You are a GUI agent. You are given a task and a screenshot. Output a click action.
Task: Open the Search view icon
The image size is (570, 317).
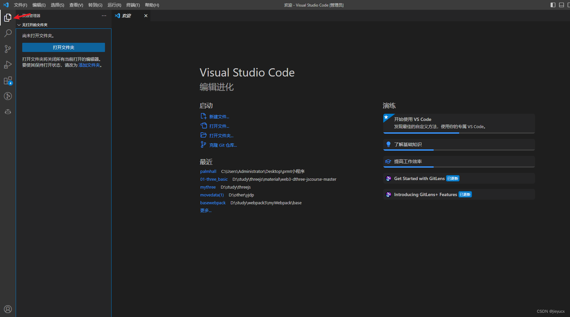tap(8, 33)
